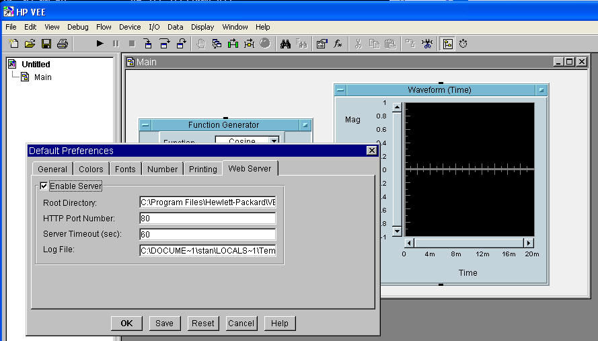This screenshot has width=598, height=341.
Task: Uncheck the Enable Server checkbox
Action: pos(44,186)
